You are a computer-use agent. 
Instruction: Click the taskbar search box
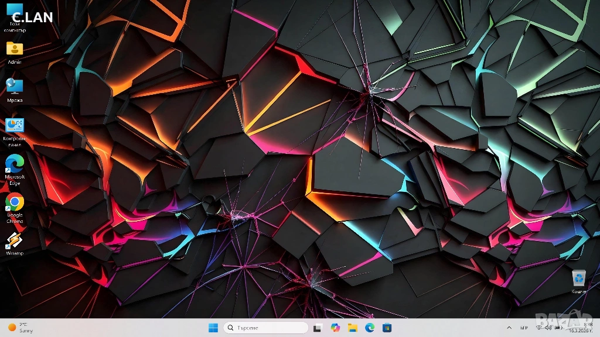[x=266, y=328]
